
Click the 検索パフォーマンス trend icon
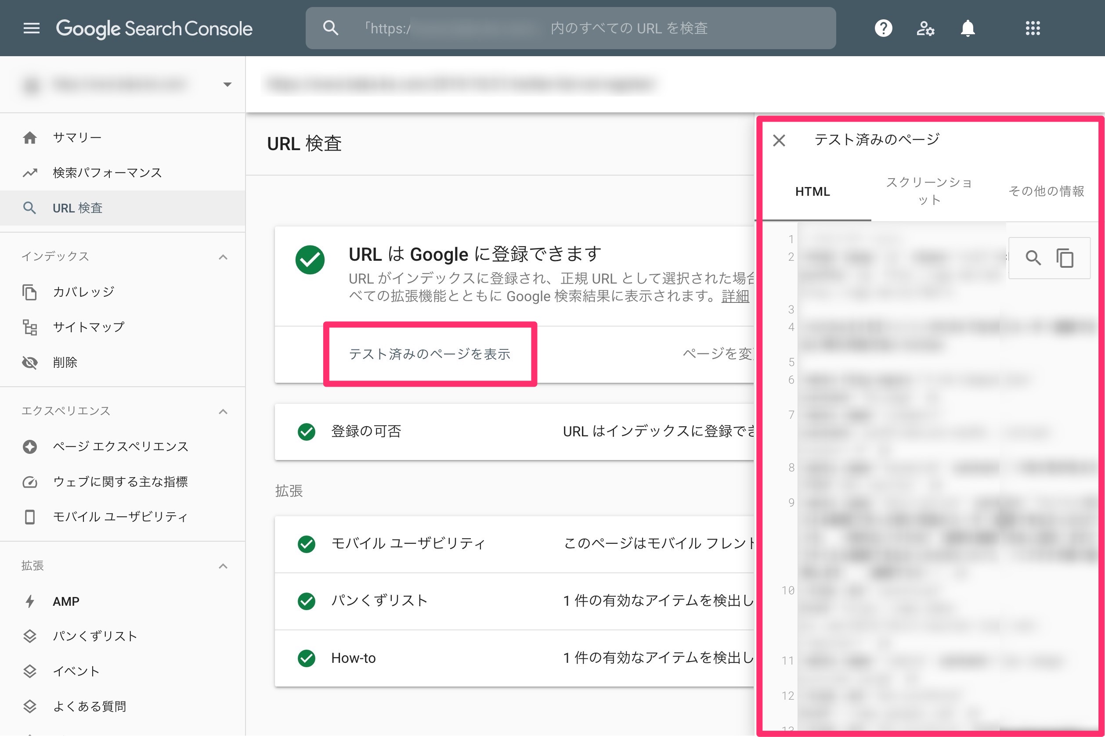coord(29,173)
